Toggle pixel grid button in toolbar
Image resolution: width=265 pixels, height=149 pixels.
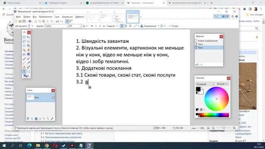pyautogui.click(x=67, y=21)
